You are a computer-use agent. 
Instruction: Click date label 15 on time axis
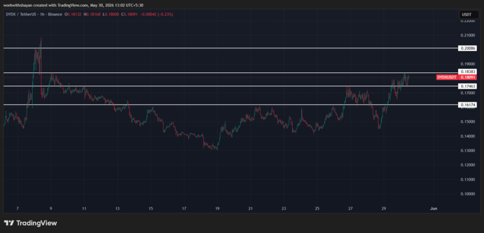coord(151,209)
